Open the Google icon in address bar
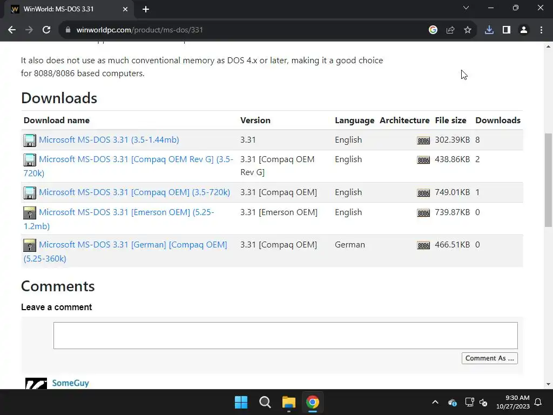 pos(433,30)
